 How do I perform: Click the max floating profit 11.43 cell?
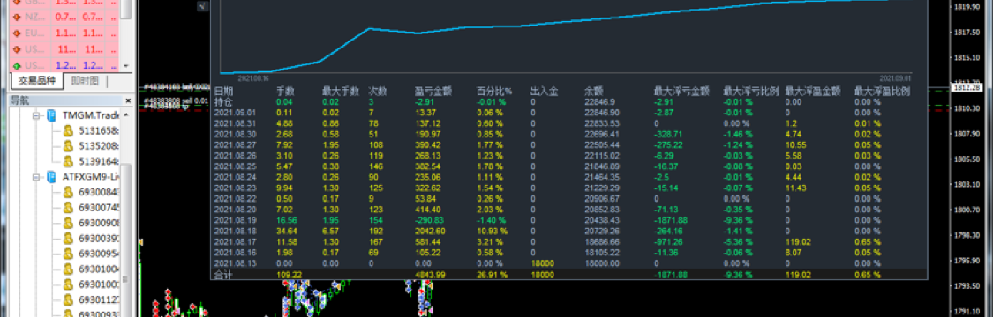795,188
